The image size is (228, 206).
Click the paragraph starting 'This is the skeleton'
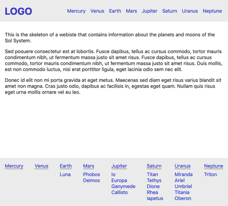(110, 38)
